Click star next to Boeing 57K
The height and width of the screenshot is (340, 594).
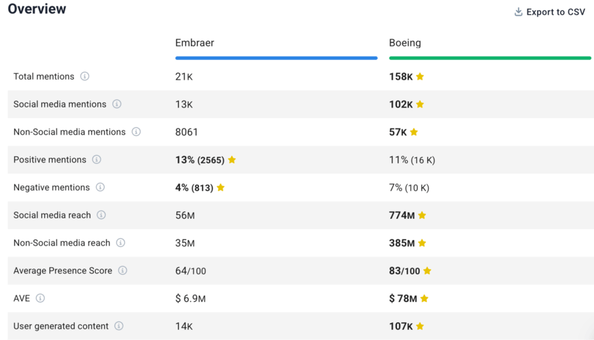pos(414,131)
